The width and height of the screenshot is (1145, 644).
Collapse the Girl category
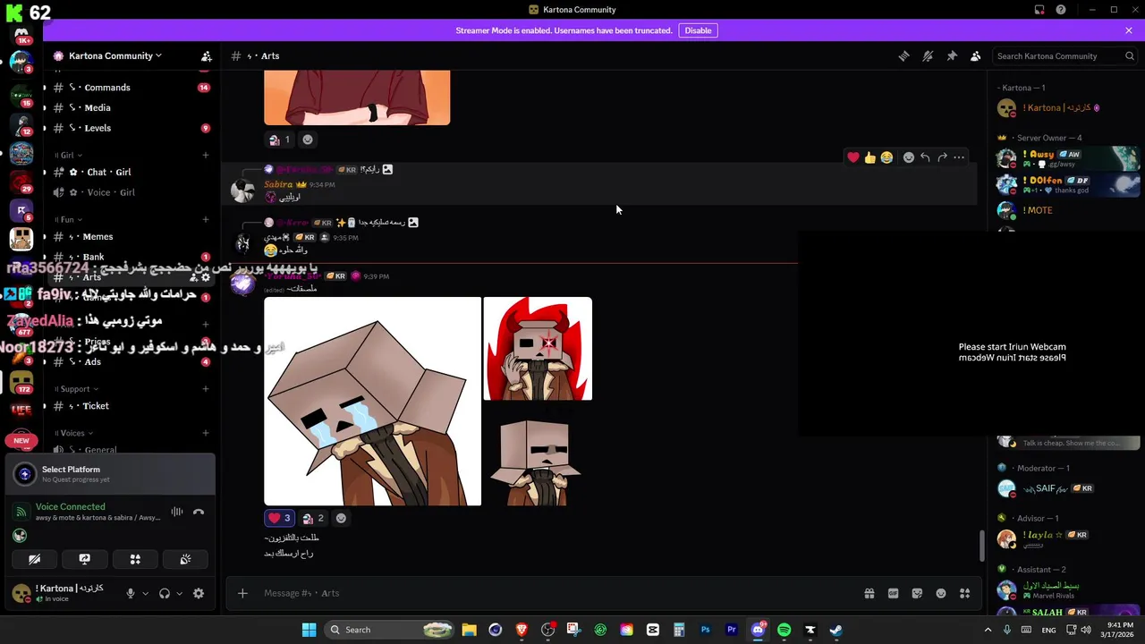(70, 155)
